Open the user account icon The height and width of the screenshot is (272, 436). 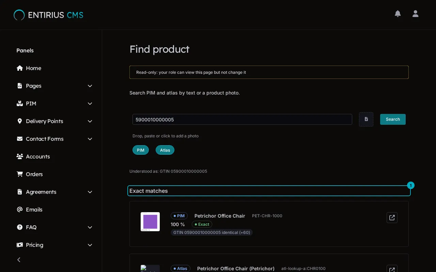point(415,14)
